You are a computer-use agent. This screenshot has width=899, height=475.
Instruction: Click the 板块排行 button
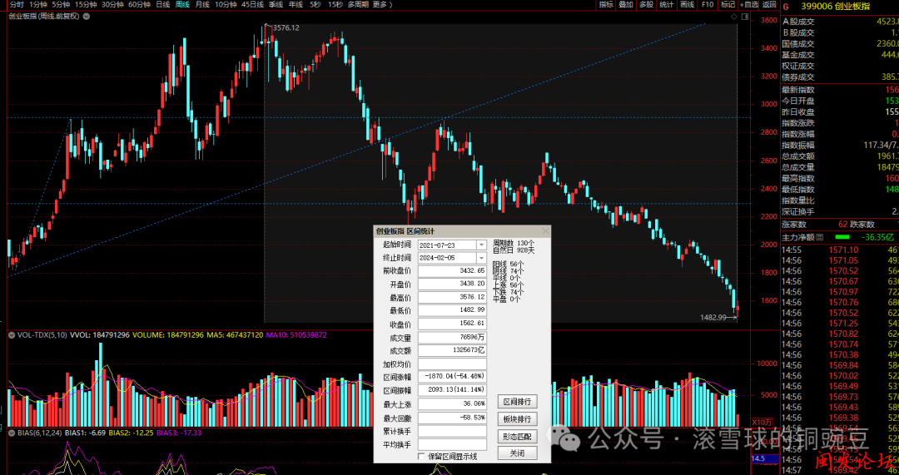[517, 419]
